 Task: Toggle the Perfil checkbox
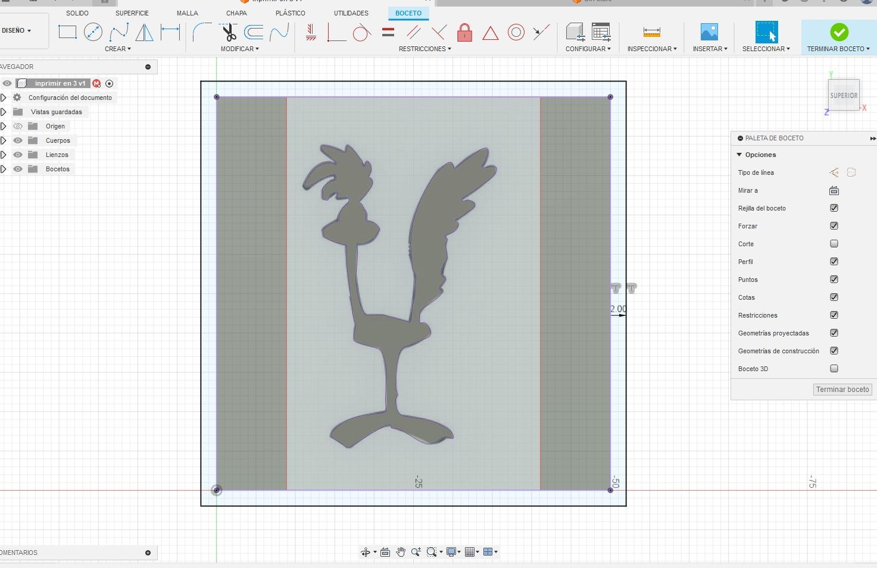tap(834, 262)
